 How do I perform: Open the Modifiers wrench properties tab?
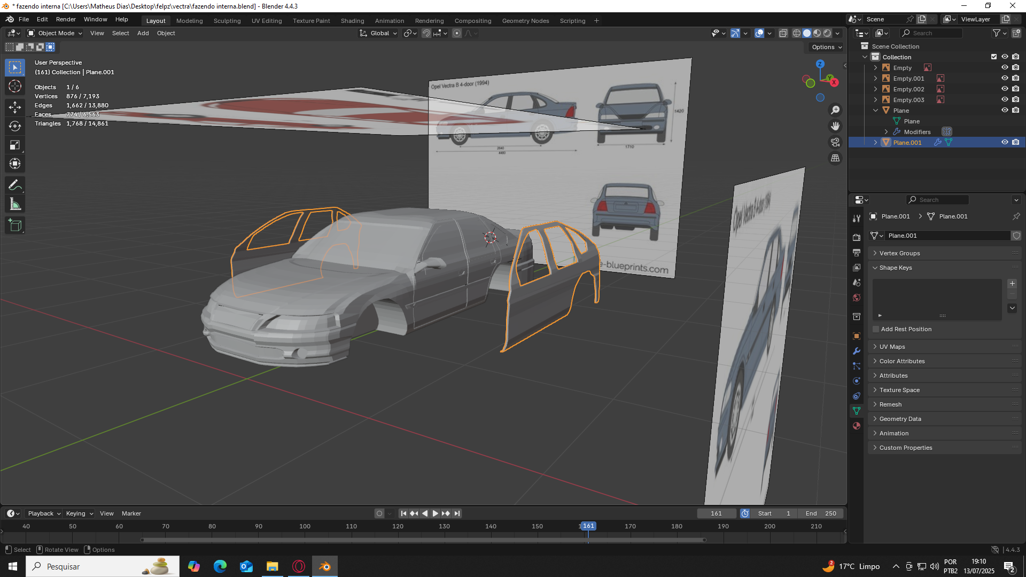coord(857,351)
